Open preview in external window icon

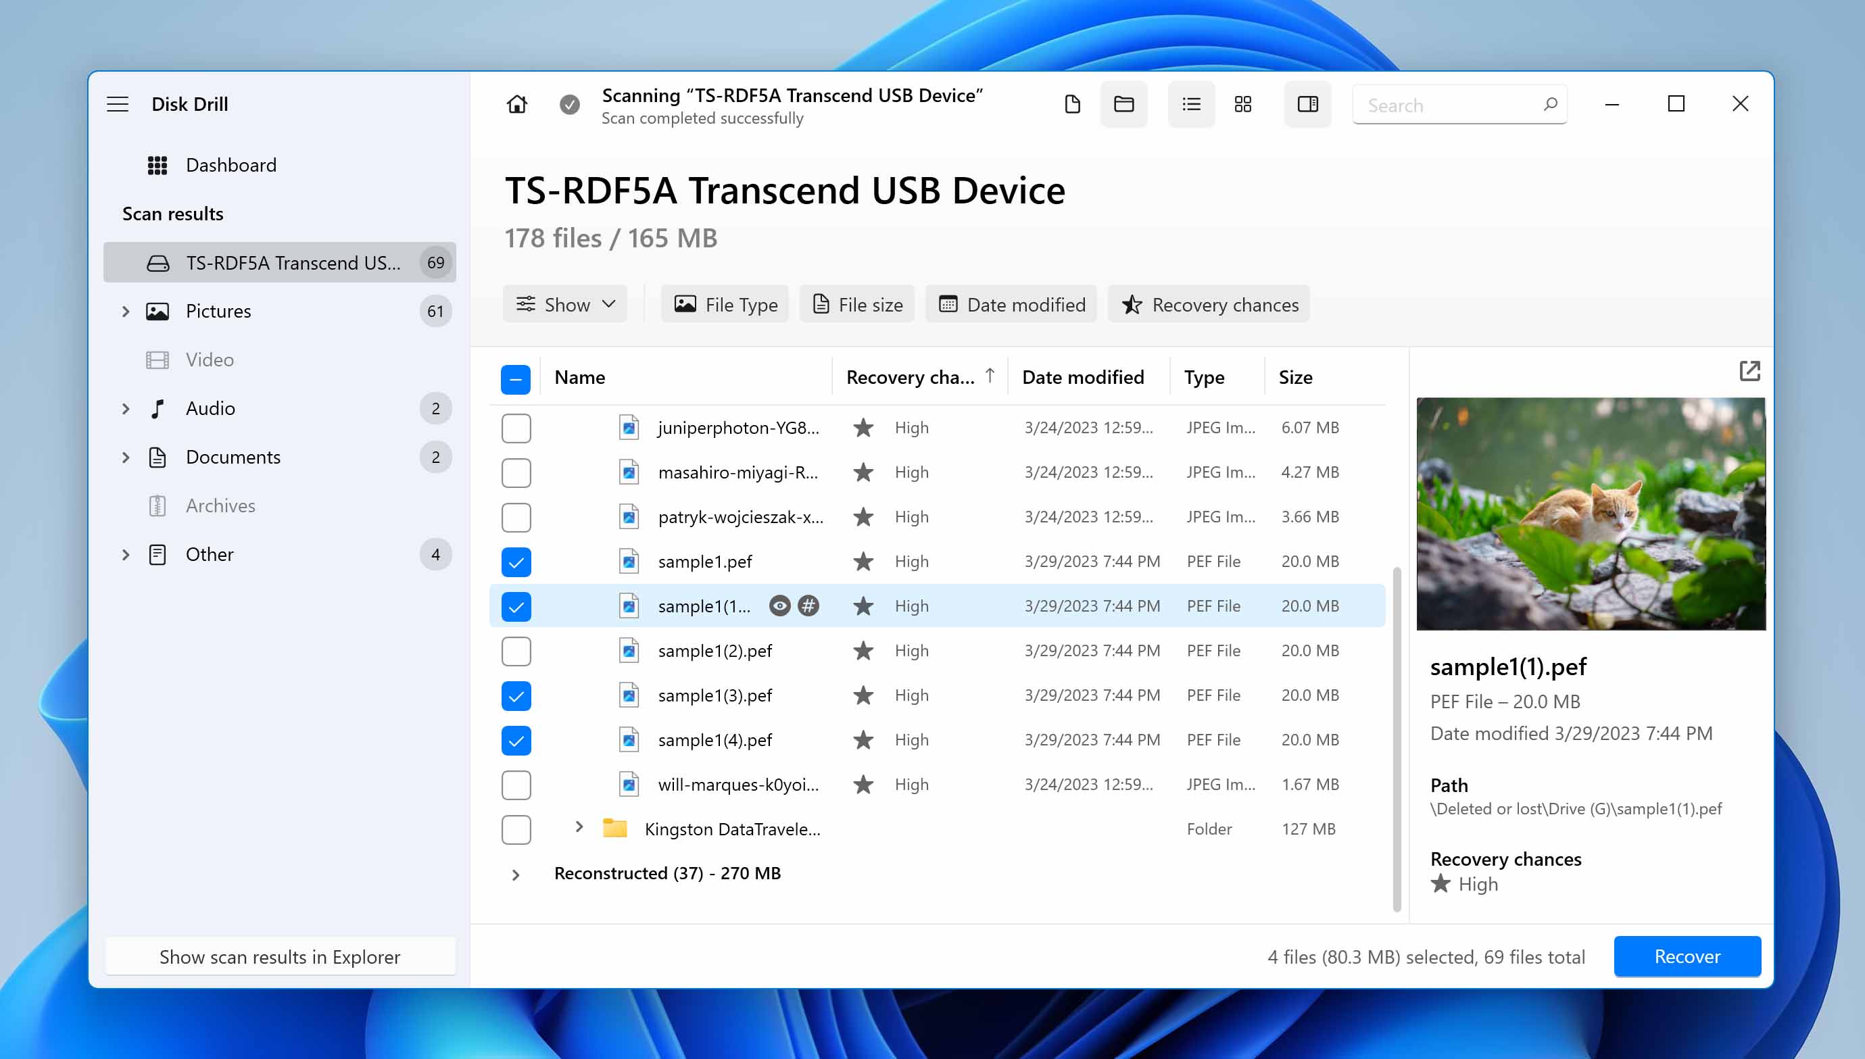[x=1749, y=371]
